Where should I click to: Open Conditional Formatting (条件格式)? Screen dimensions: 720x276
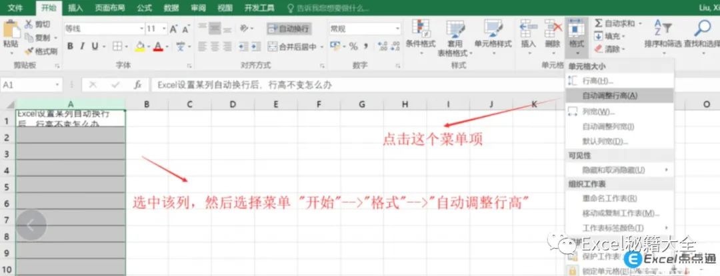coord(421,37)
